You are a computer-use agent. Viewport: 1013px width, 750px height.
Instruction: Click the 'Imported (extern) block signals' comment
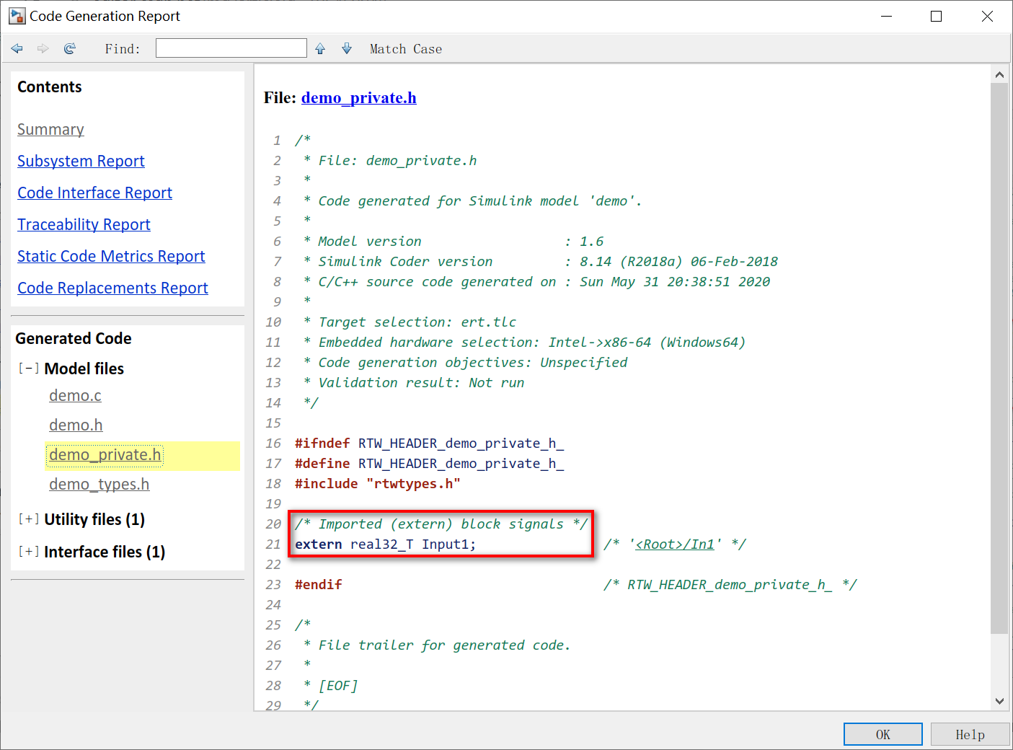click(x=441, y=524)
